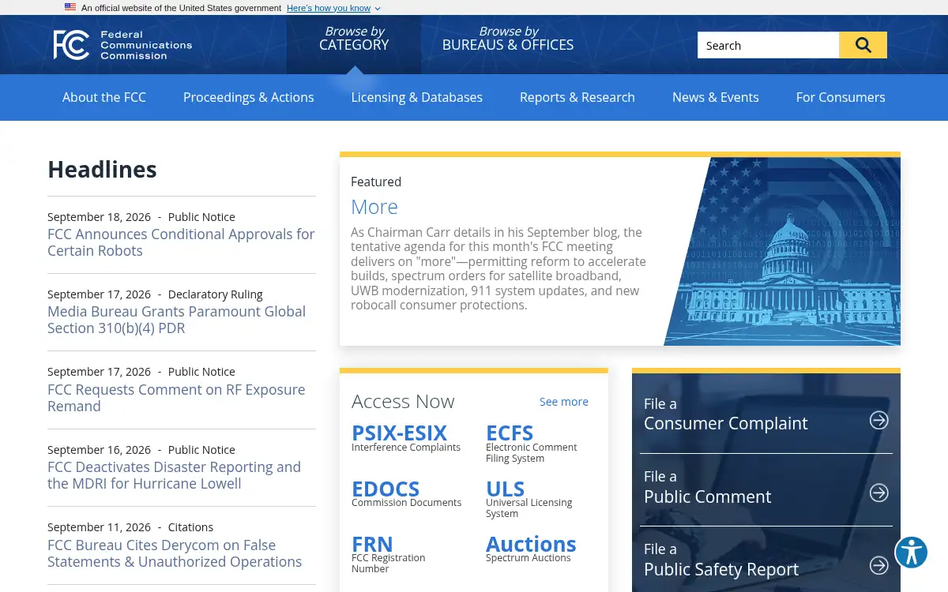Click the "Access Now" heading
The width and height of the screenshot is (948, 592).
(403, 402)
